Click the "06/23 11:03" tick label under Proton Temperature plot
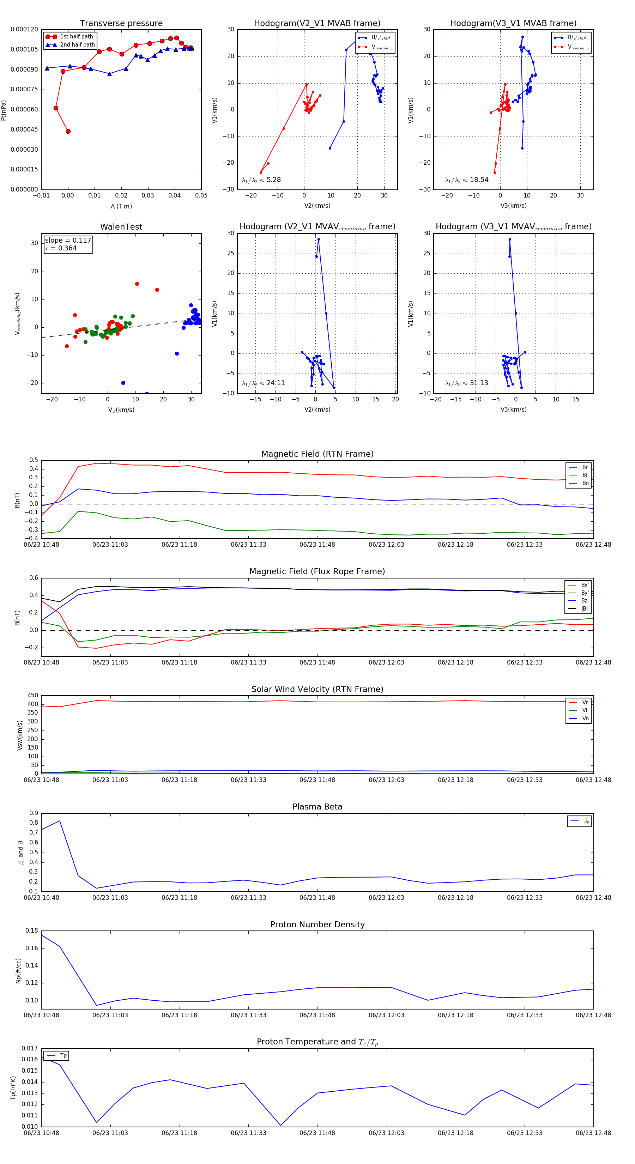Viewport: 635px width, 1164px height. tap(110, 1133)
